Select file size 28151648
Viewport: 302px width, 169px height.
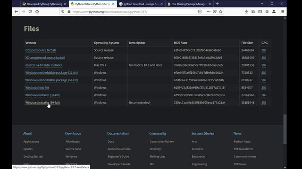pyautogui.click(x=248, y=102)
